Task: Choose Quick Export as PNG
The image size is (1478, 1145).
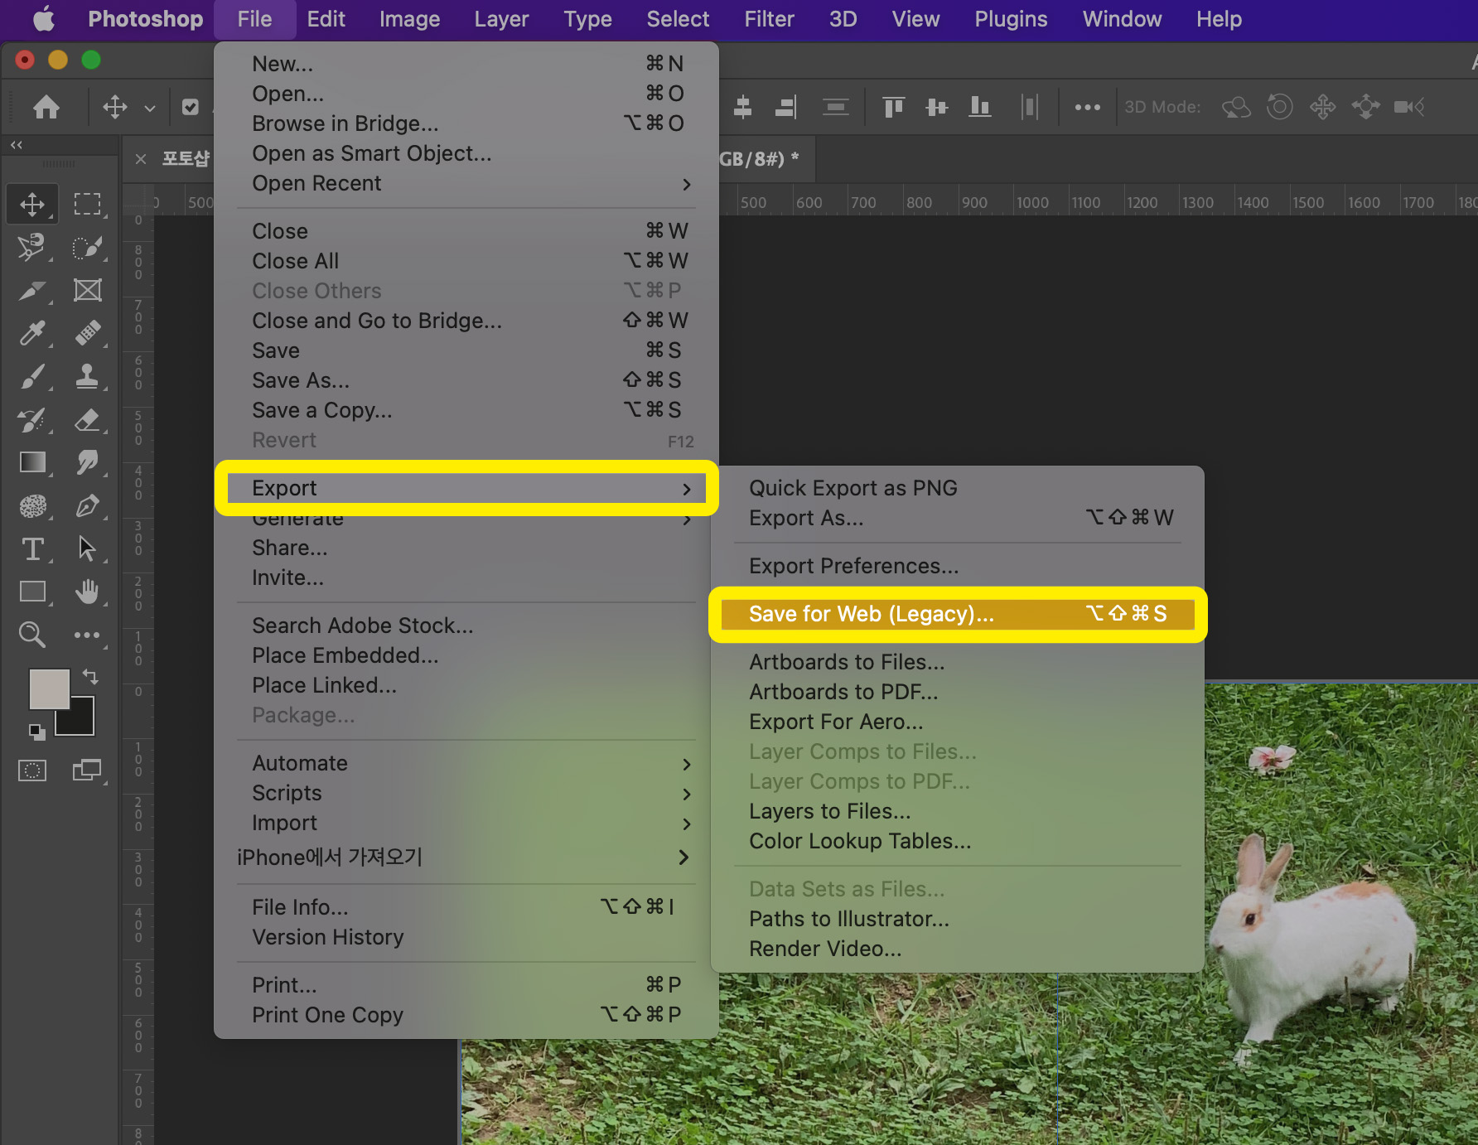Action: point(957,488)
